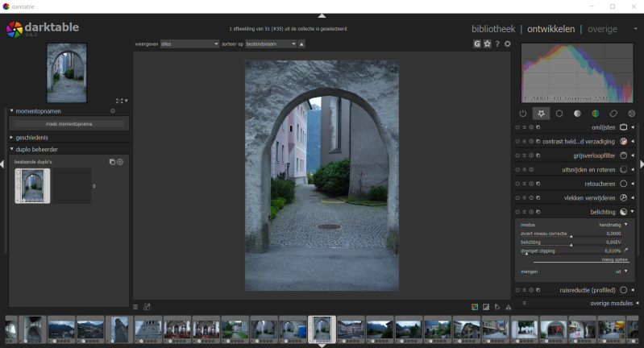
Task: Expand the geschiedenis panel
Action: 32,138
